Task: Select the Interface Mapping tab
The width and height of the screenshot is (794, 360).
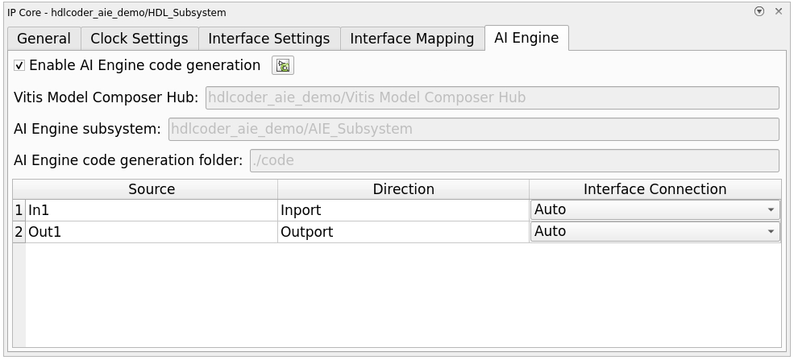Action: 411,39
